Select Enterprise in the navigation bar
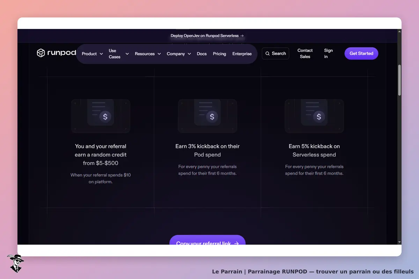419x279 pixels. (x=242, y=54)
